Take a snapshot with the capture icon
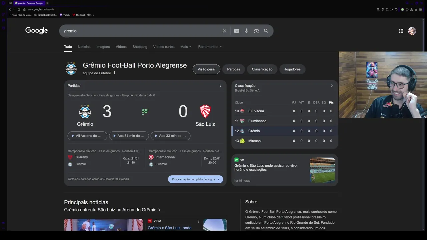Image resolution: width=427 pixels, height=240 pixels. coord(387,10)
